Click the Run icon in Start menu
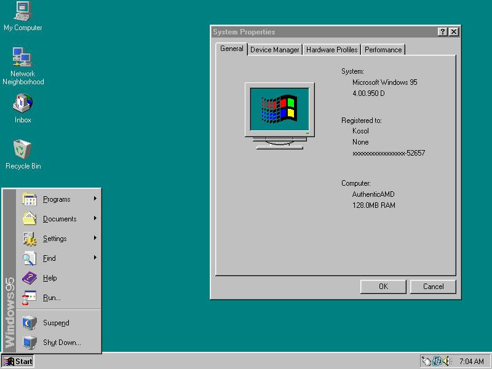492x369 pixels. click(30, 298)
